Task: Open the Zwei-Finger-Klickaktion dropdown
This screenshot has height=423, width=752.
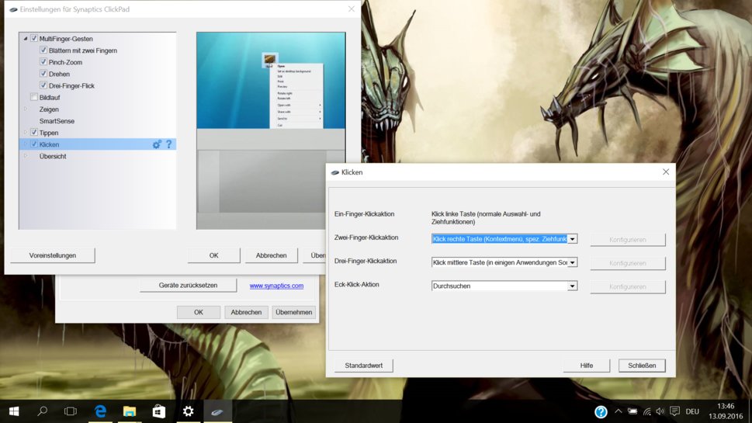Action: coord(572,239)
